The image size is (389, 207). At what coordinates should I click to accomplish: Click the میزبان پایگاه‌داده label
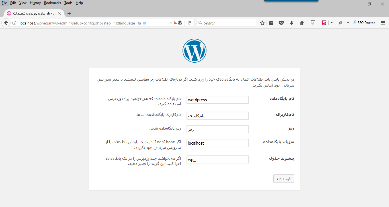pos(279,142)
